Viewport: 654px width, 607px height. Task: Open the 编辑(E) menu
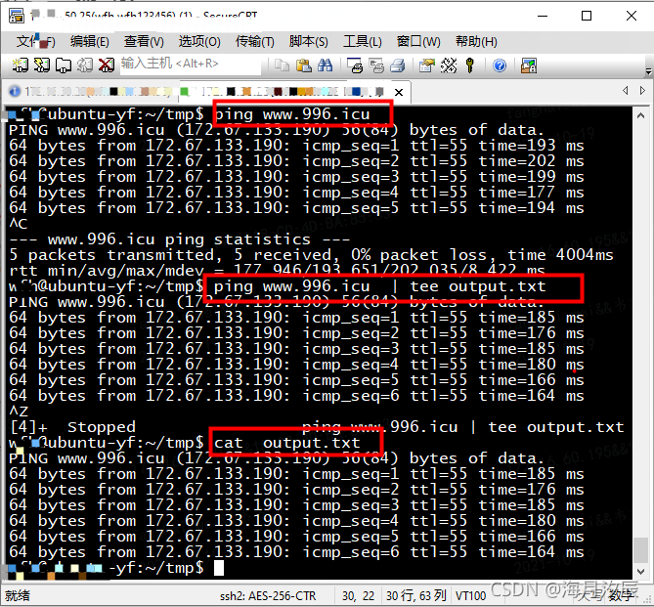click(90, 41)
